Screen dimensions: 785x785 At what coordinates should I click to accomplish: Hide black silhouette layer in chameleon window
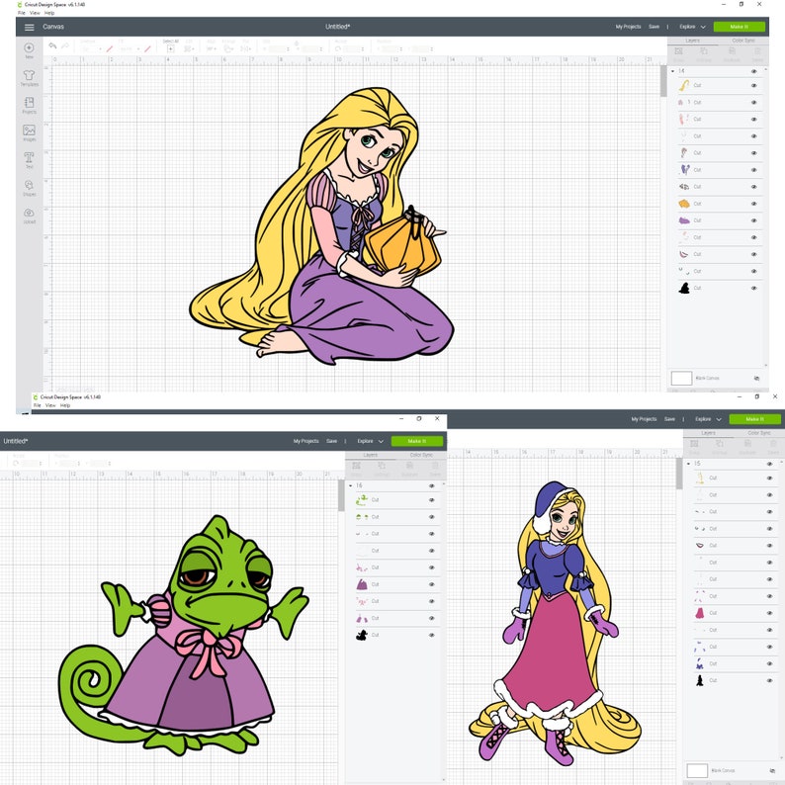click(431, 636)
